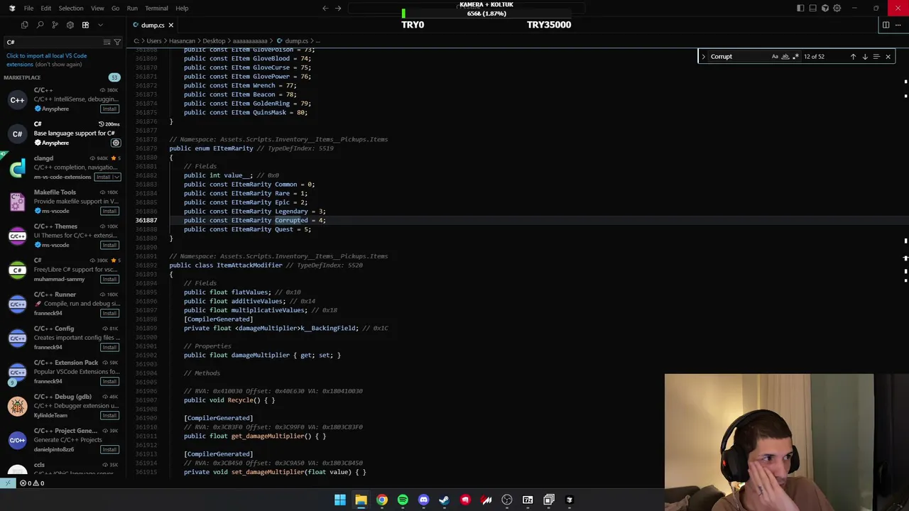Open Google Chrome from the taskbar
This screenshot has height=511, width=909.
[382, 500]
